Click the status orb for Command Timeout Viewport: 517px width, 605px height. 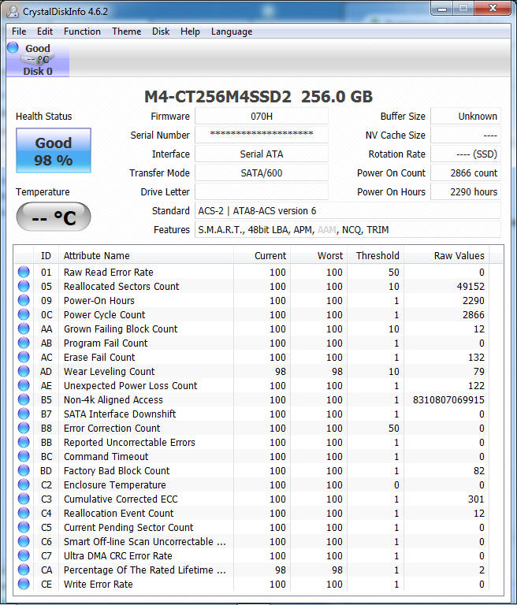pyautogui.click(x=24, y=456)
